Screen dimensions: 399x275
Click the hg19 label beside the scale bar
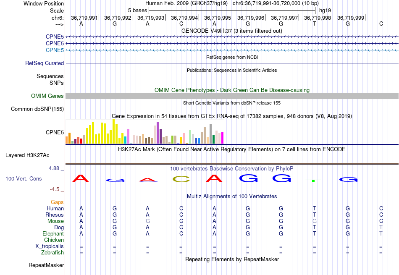point(325,10)
